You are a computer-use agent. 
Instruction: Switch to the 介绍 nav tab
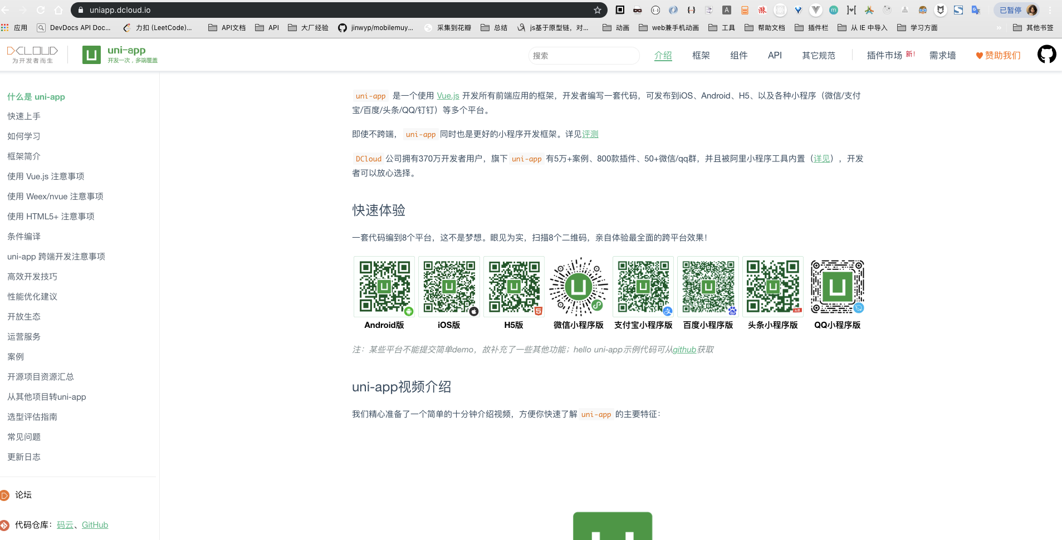[x=663, y=55]
